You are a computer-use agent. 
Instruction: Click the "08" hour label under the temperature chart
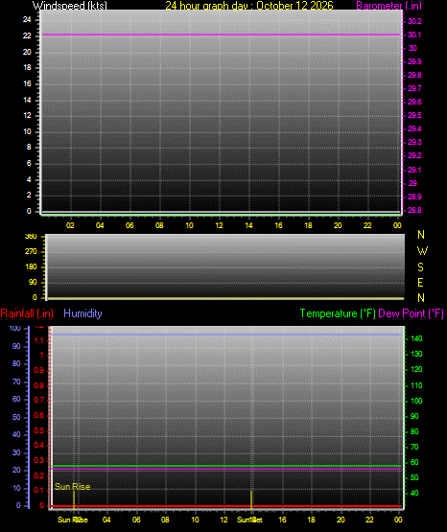click(x=165, y=520)
